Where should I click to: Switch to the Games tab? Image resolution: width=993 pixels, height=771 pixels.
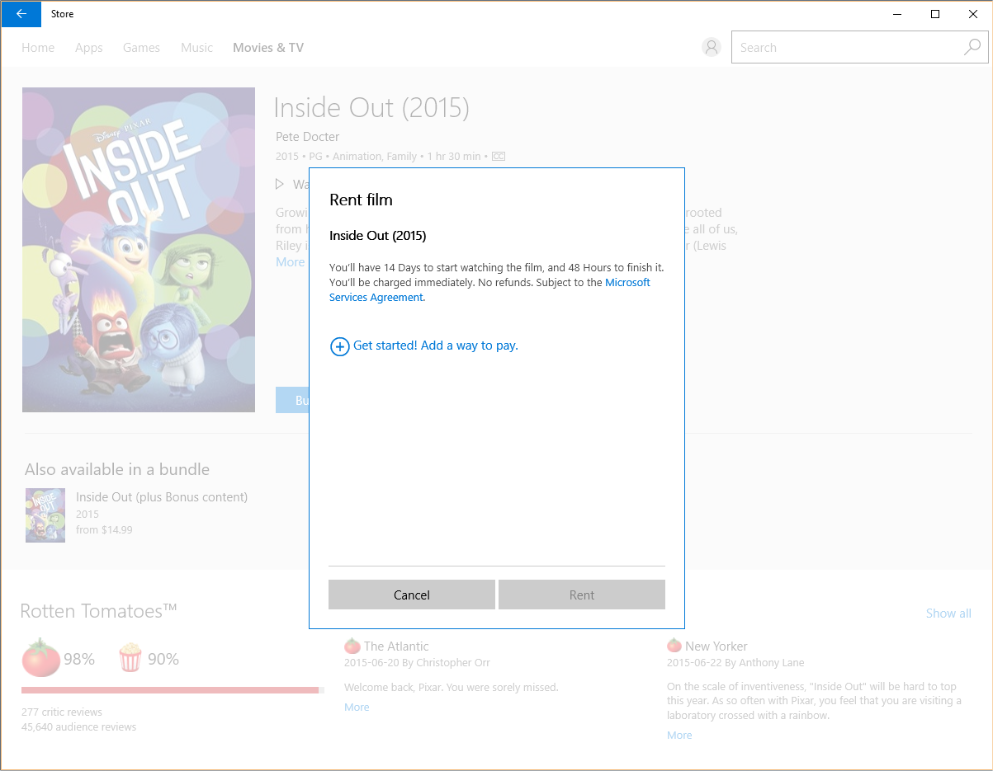point(141,48)
